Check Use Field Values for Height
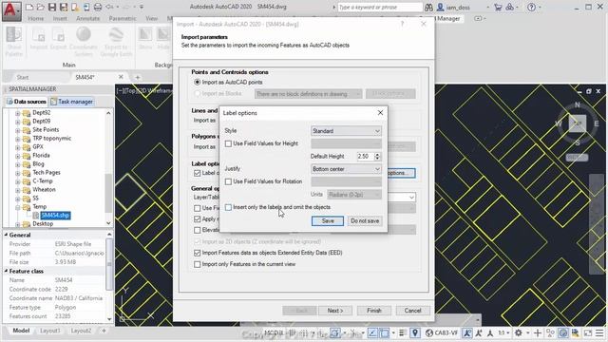The image size is (608, 342). coord(228,143)
